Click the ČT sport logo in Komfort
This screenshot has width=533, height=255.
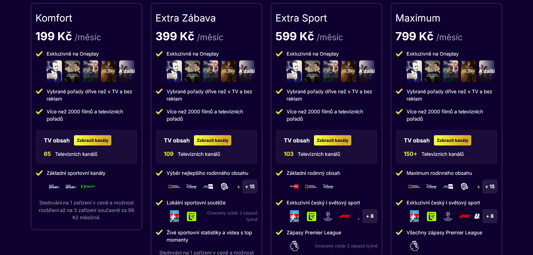point(88,187)
